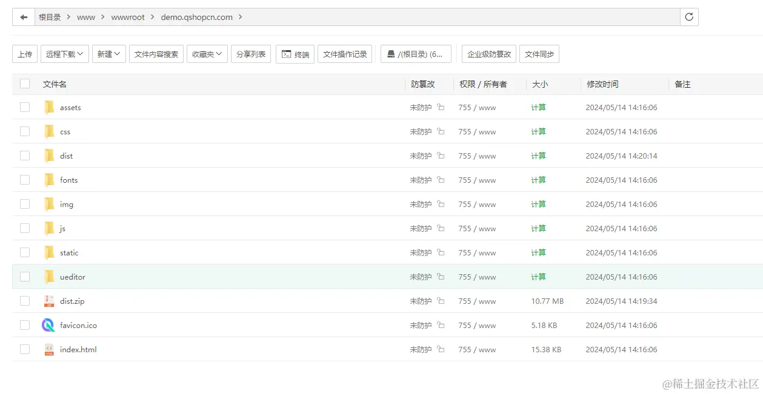
Task: Open the 远程下载 dropdown
Action: pyautogui.click(x=64, y=54)
